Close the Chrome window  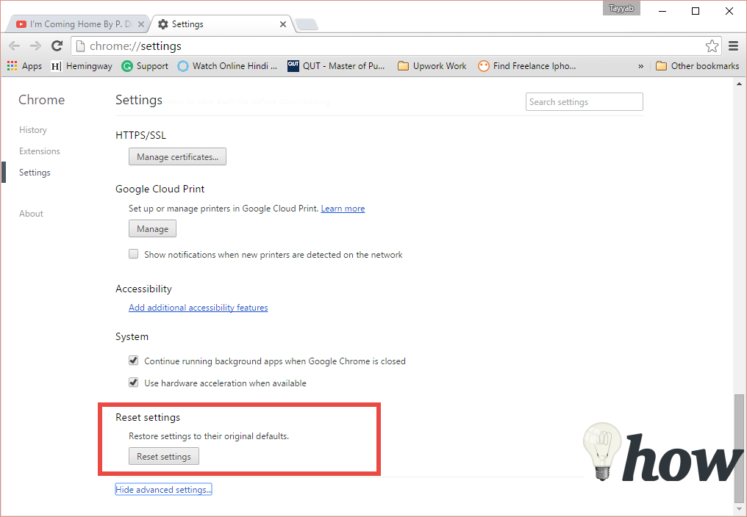(x=729, y=11)
